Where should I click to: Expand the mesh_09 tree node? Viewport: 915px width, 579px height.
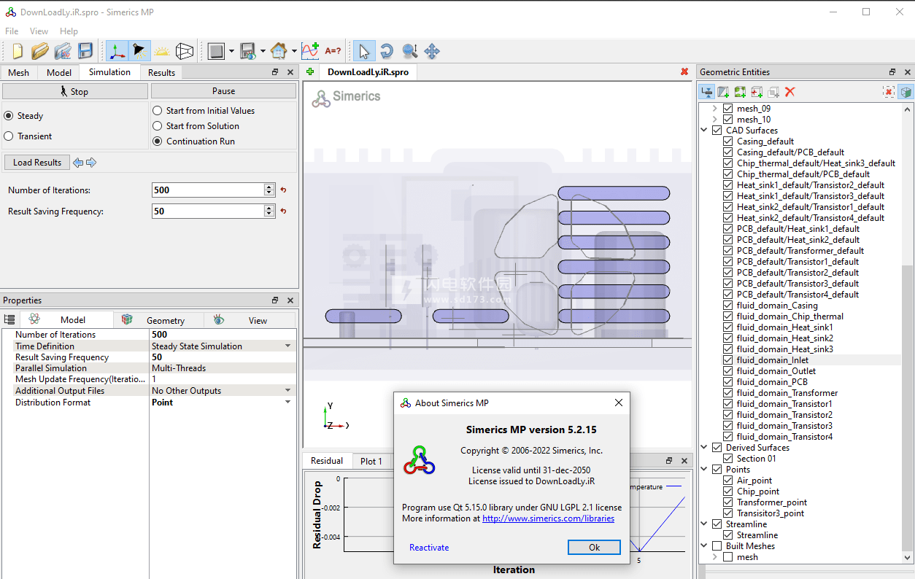click(x=715, y=109)
